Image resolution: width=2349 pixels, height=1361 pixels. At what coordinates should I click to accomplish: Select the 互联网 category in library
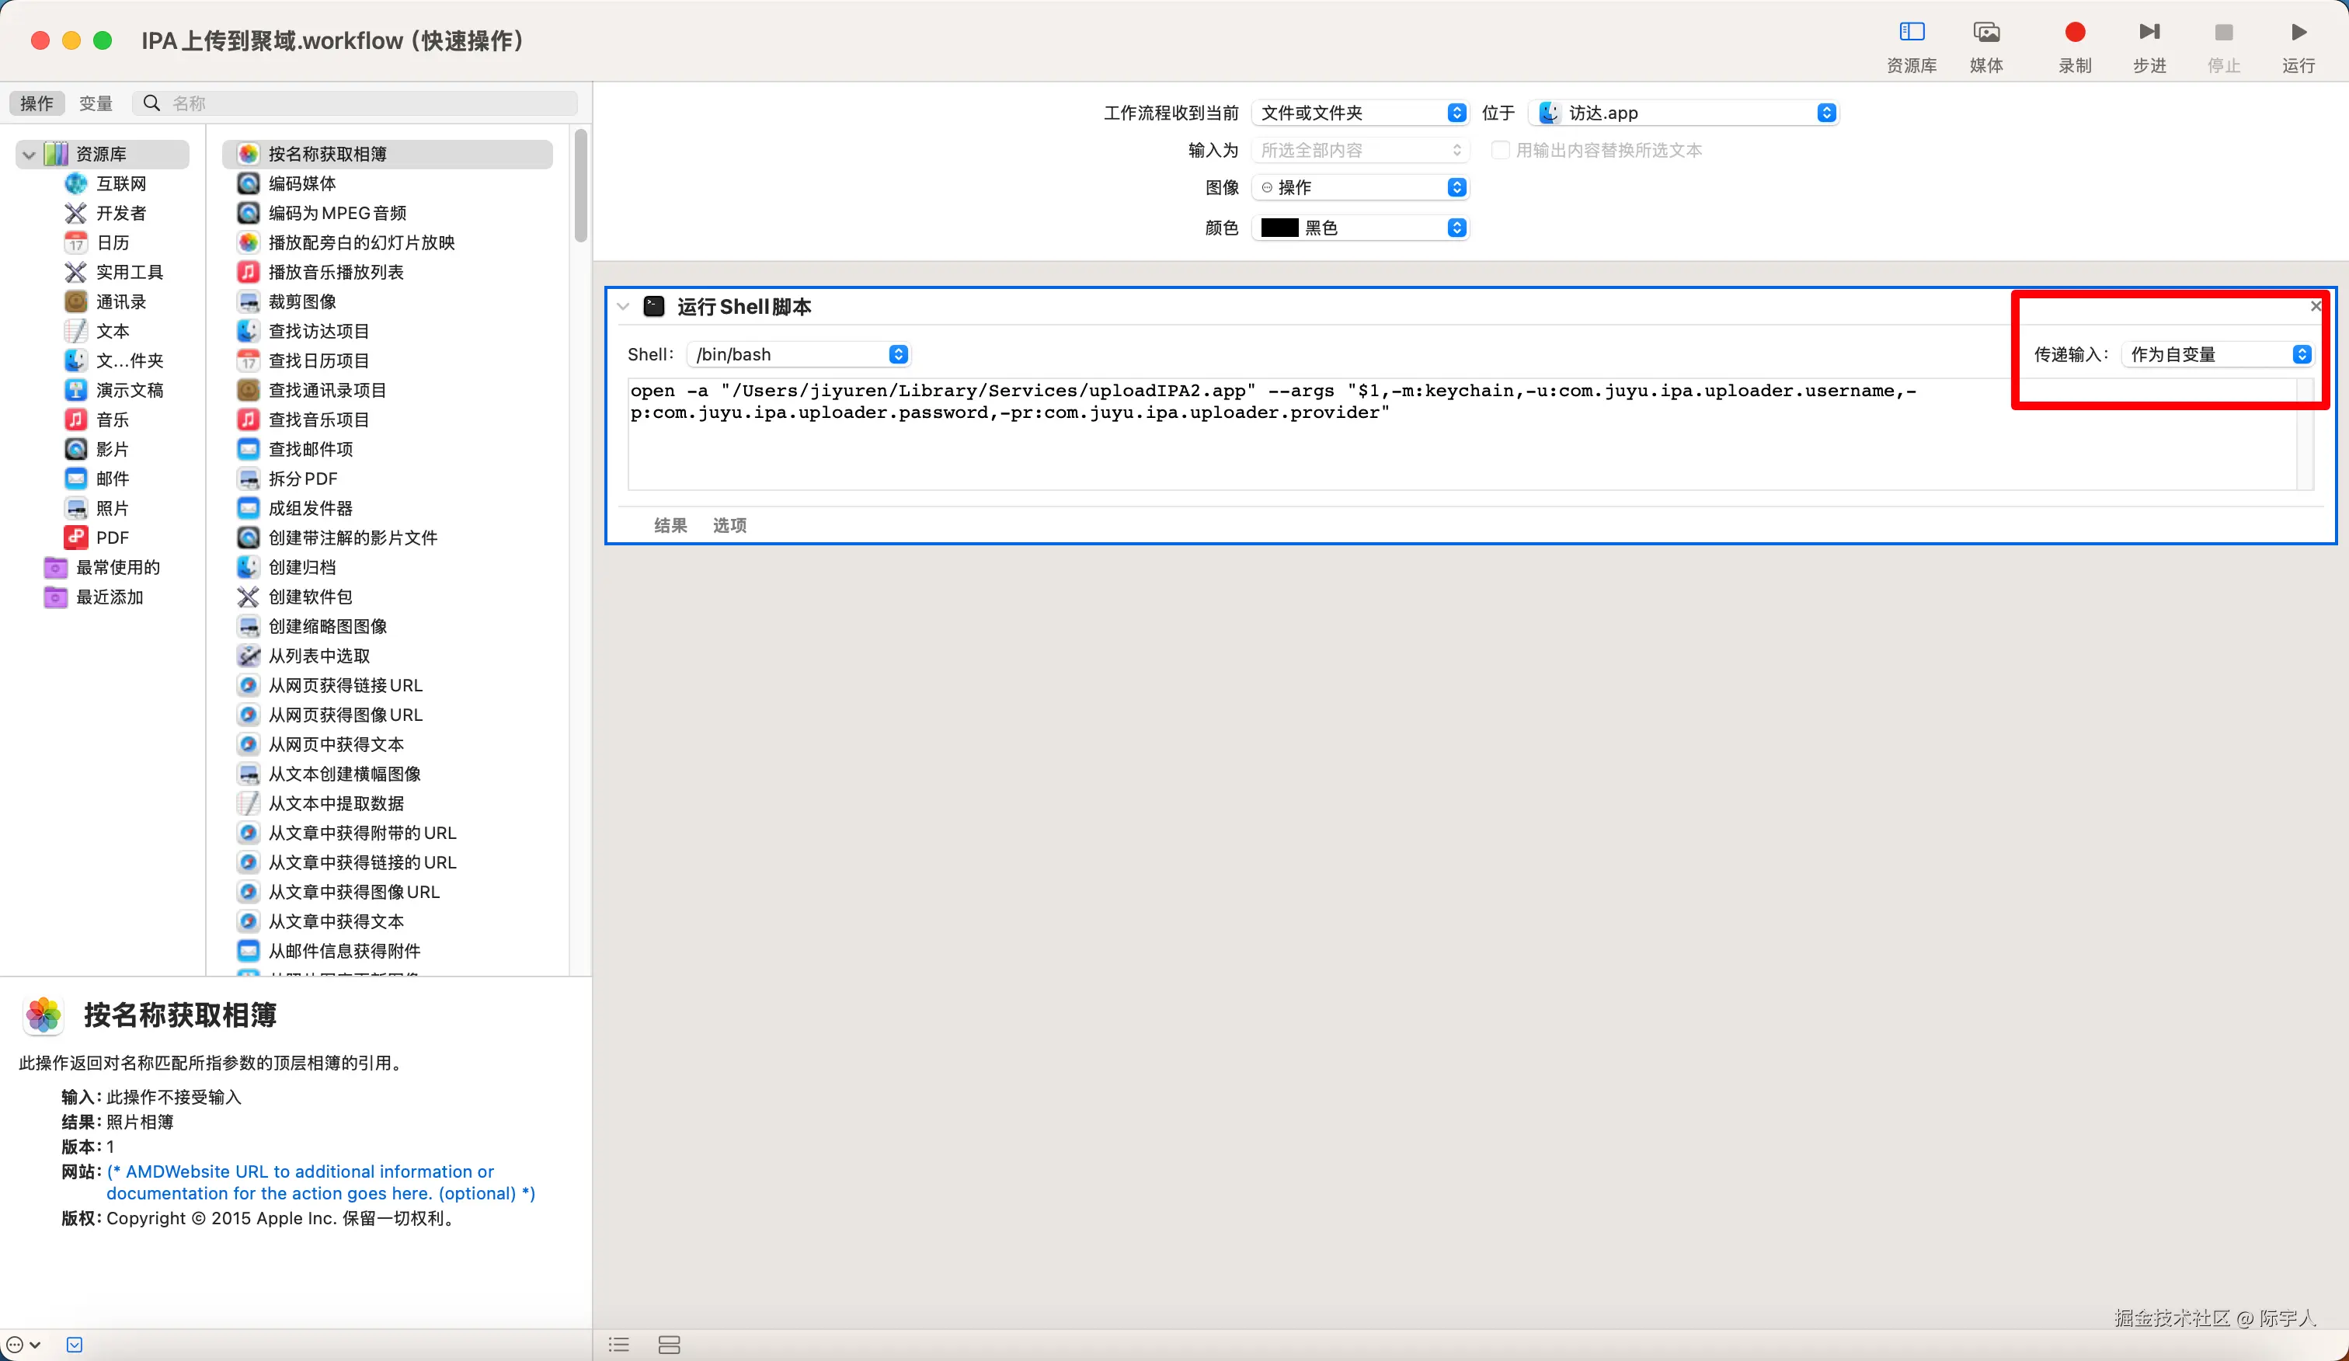121,183
